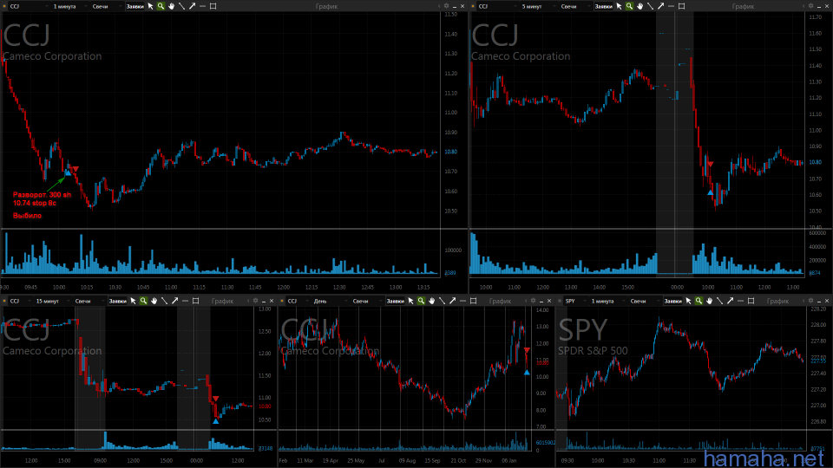Click 'Выбило' annotation text on 1-minute chart
The height and width of the screenshot is (468, 833).
pos(27,216)
